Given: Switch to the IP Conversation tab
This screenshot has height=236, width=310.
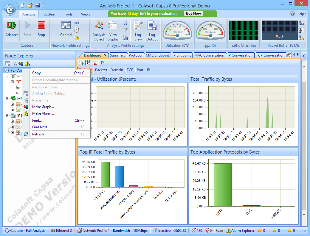Looking at the screenshot, I should pyautogui.click(x=240, y=55).
